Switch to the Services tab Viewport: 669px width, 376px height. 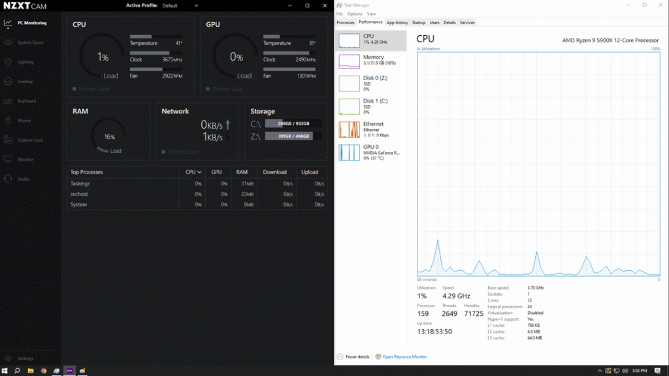pos(467,23)
